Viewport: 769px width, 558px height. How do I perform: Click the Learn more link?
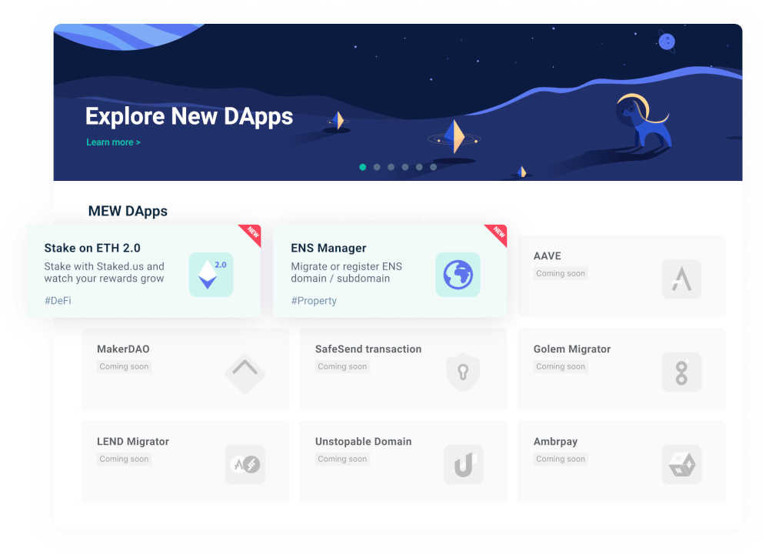coord(113,142)
